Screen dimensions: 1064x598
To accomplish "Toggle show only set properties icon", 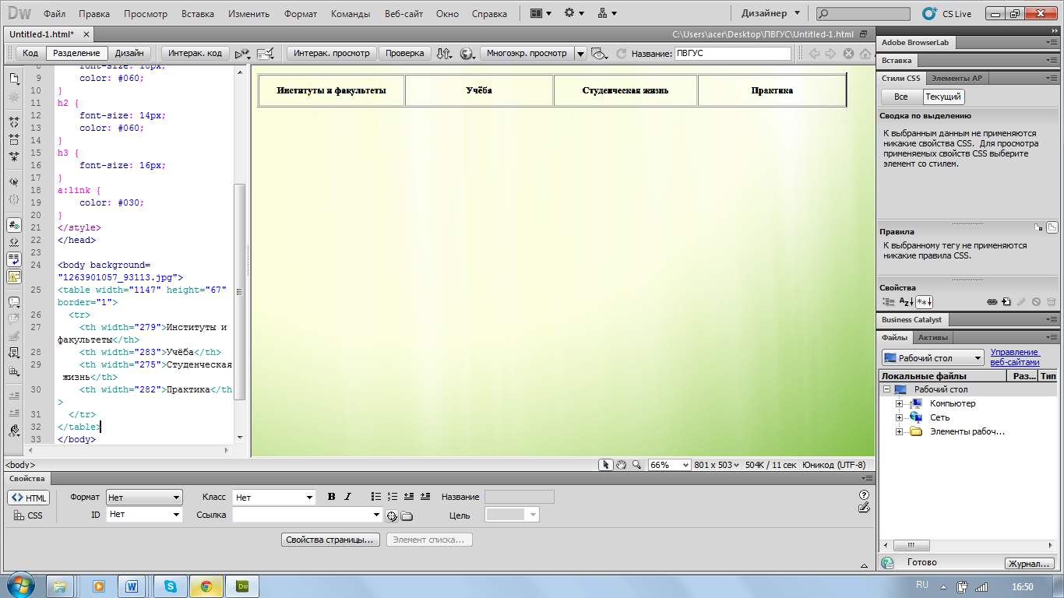I will (925, 301).
